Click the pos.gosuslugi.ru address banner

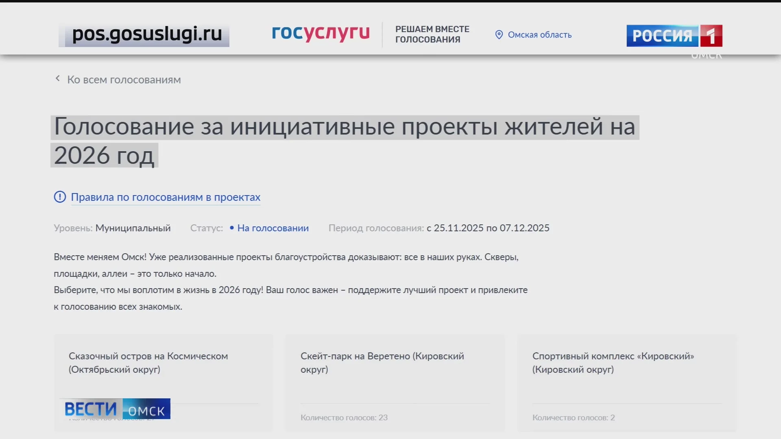pos(144,35)
